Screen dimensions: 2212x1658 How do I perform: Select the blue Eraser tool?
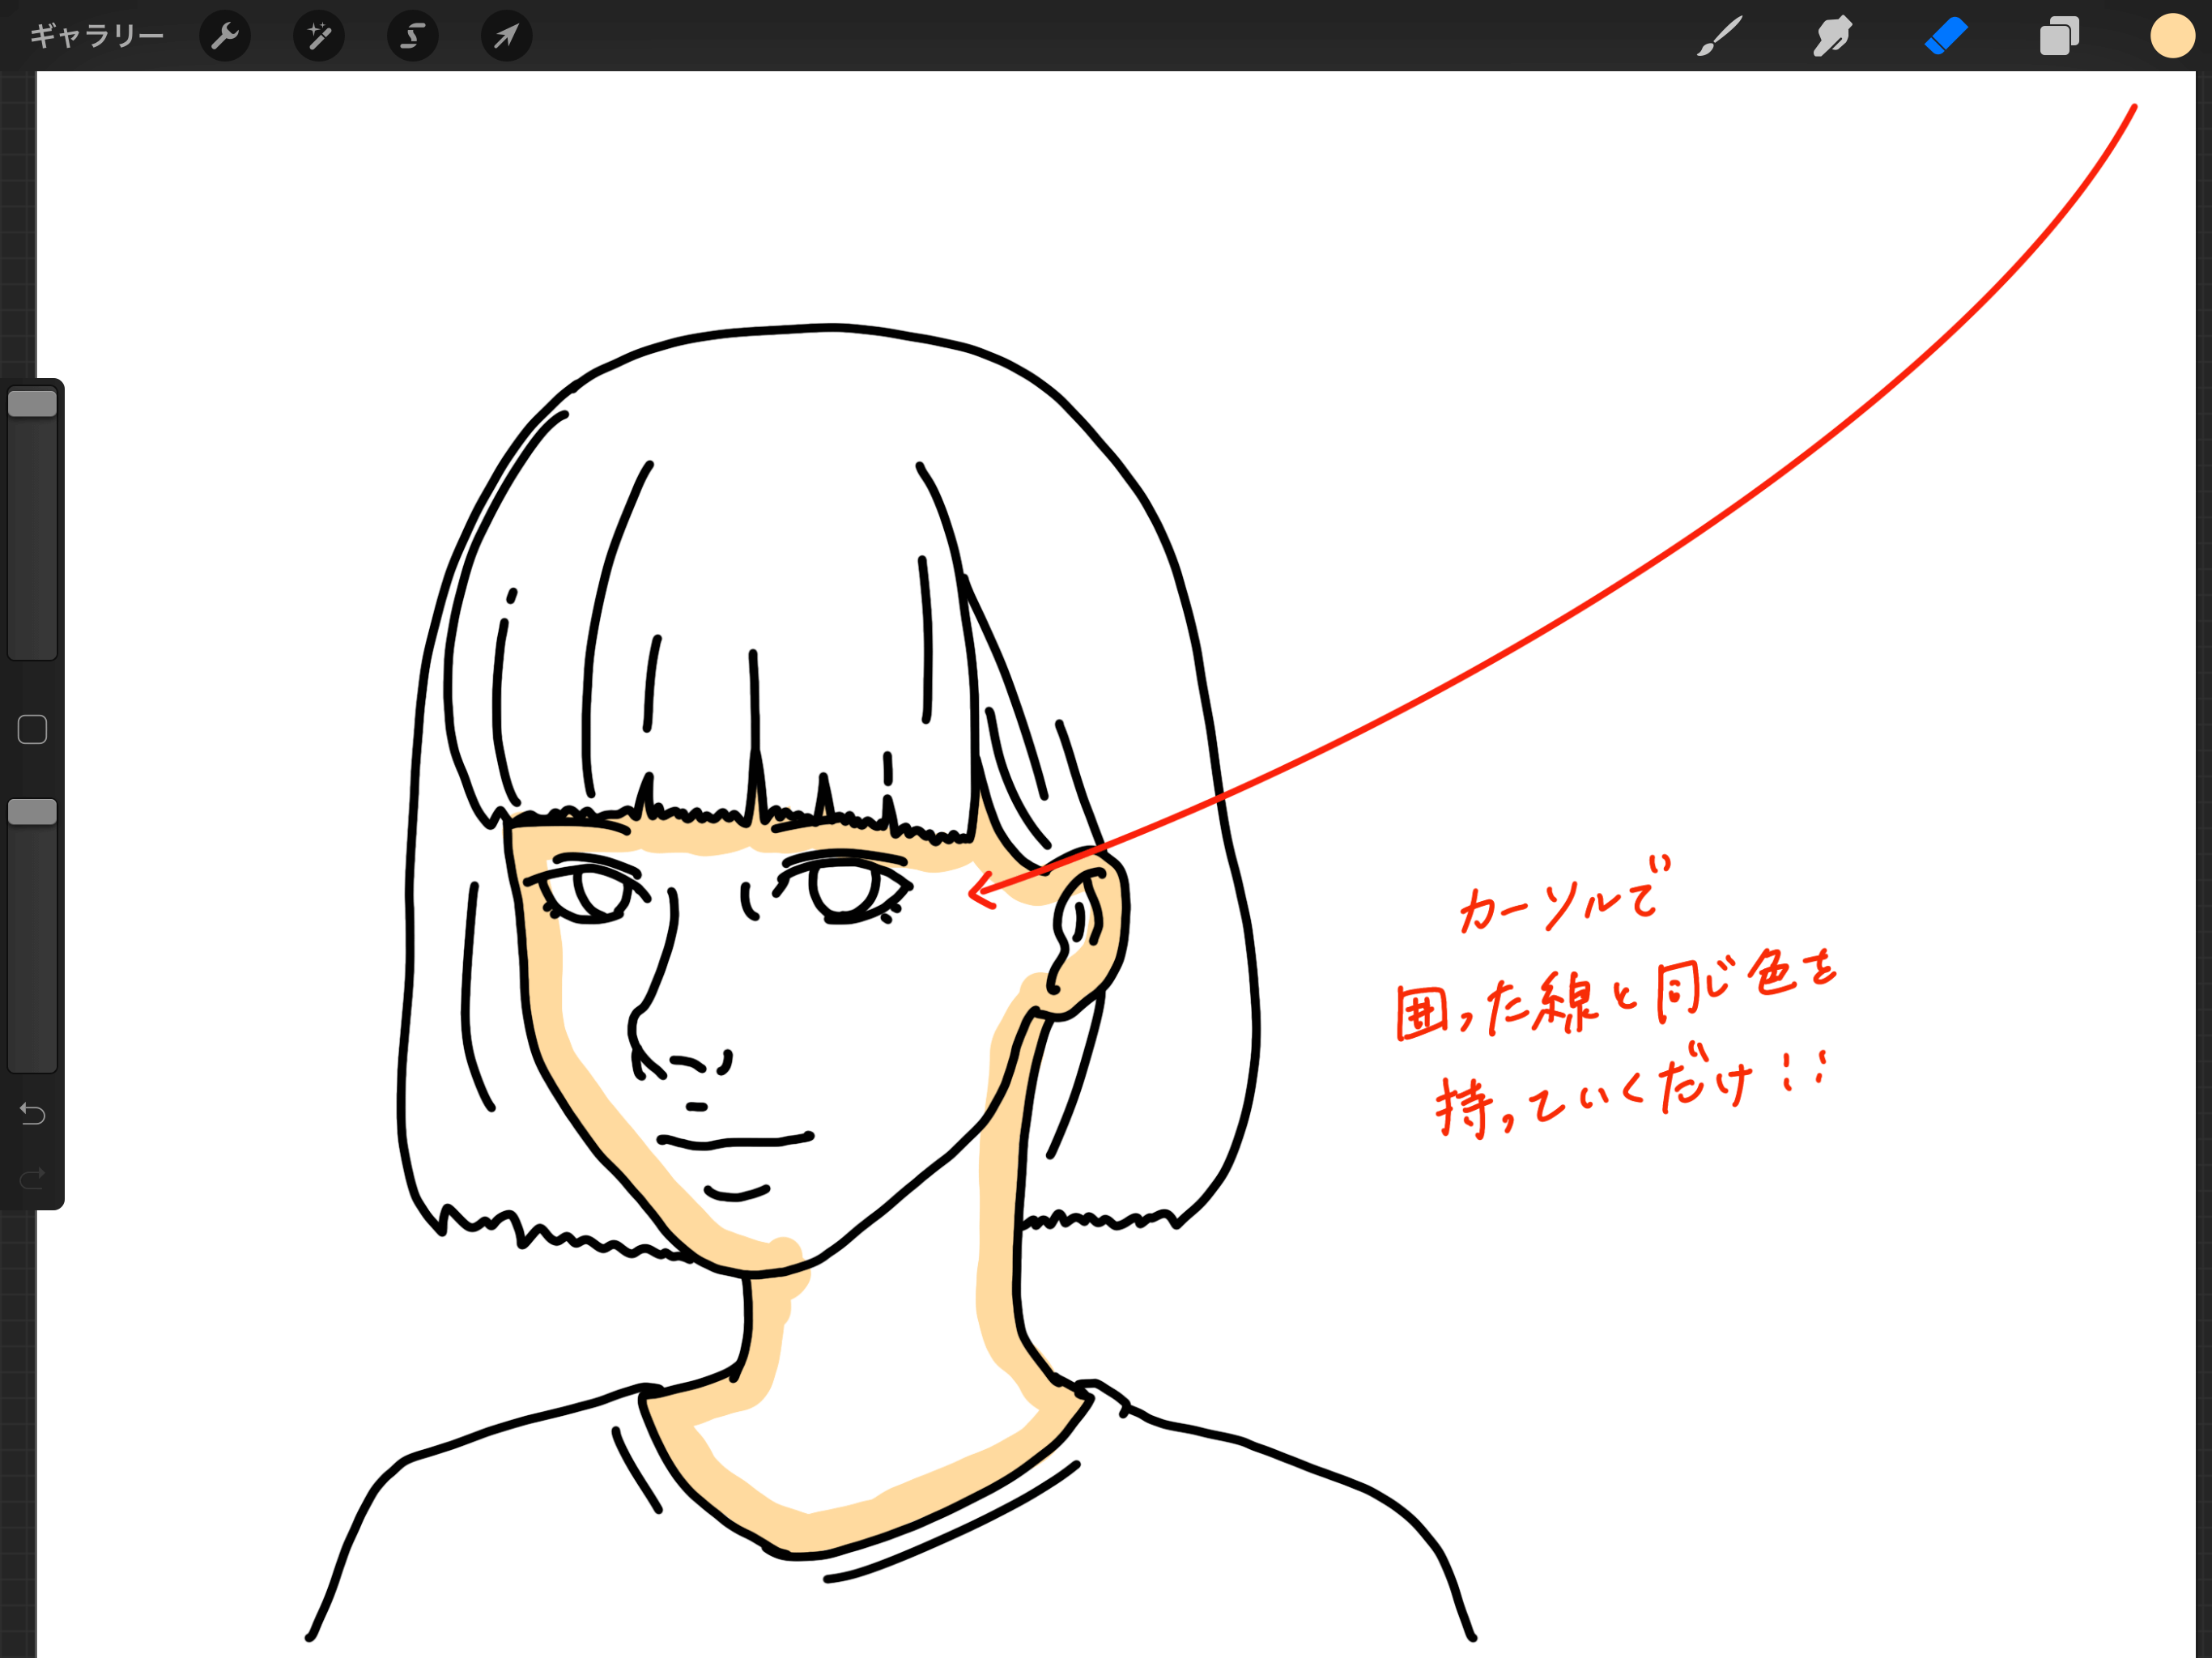[1946, 36]
